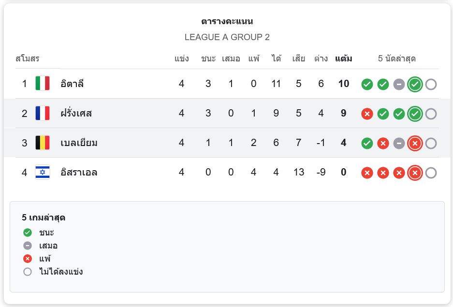Click France's empty unplayed match circle
Image resolution: width=453 pixels, height=307 pixels.
[x=431, y=114]
